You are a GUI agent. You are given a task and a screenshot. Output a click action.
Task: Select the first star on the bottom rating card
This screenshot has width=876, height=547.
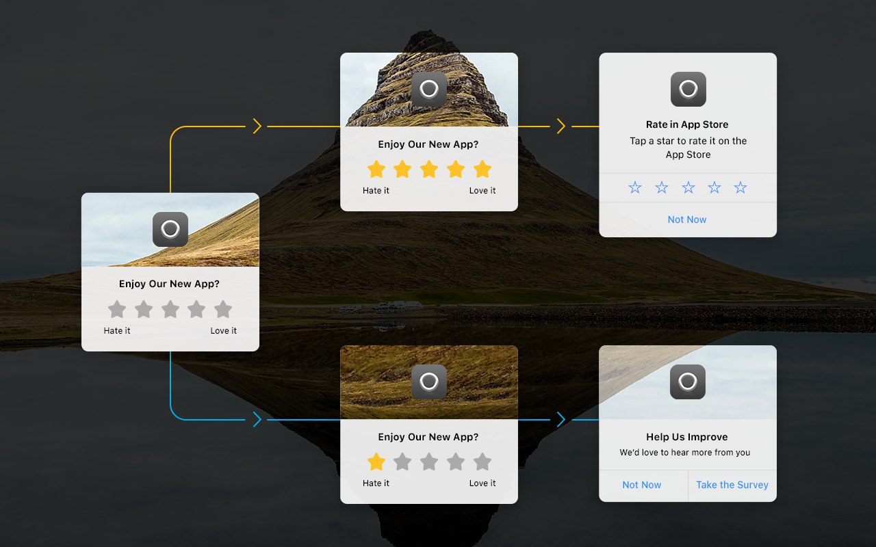click(x=376, y=462)
